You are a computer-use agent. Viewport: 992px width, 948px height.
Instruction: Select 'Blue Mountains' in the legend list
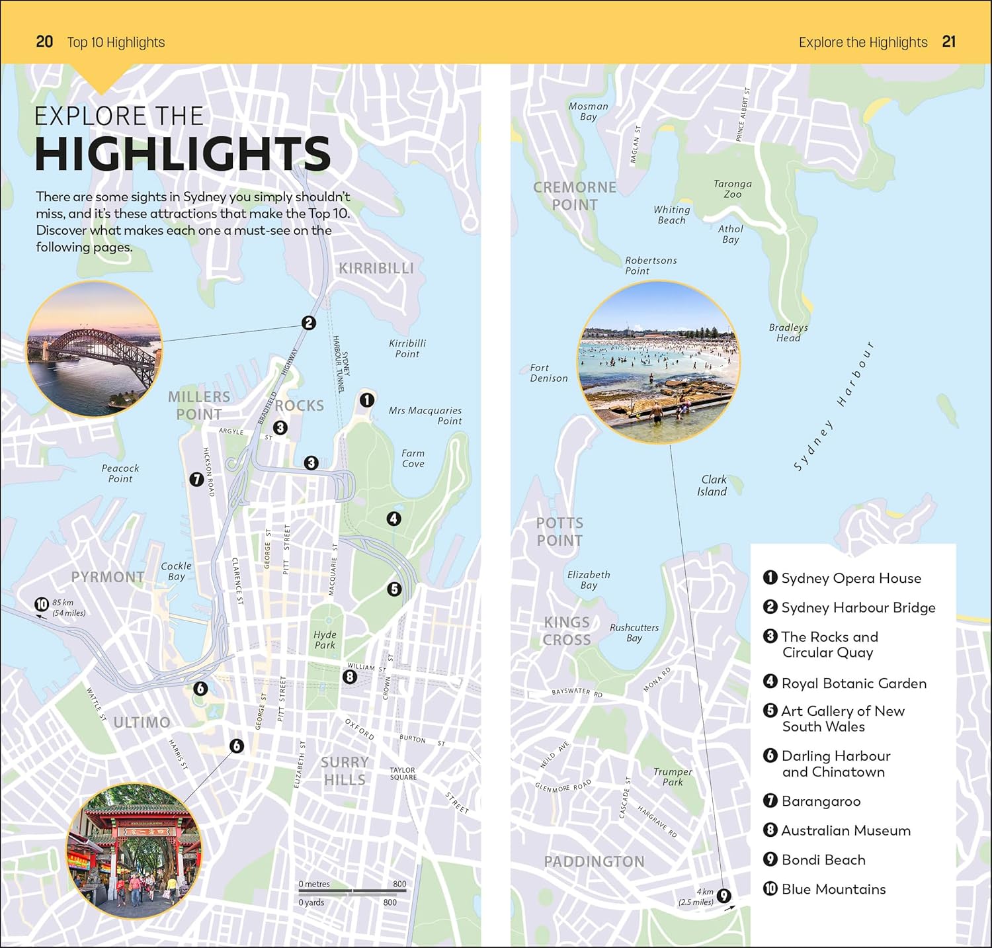833,889
